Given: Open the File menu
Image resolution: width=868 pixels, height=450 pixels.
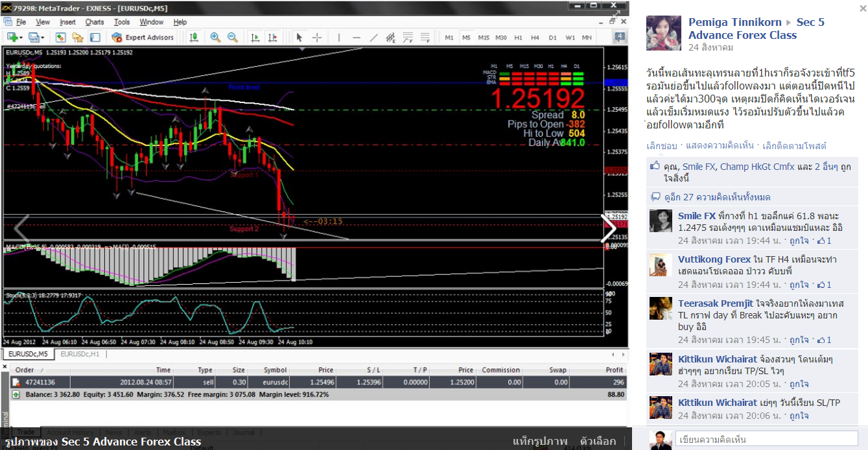Looking at the screenshot, I should 21,22.
